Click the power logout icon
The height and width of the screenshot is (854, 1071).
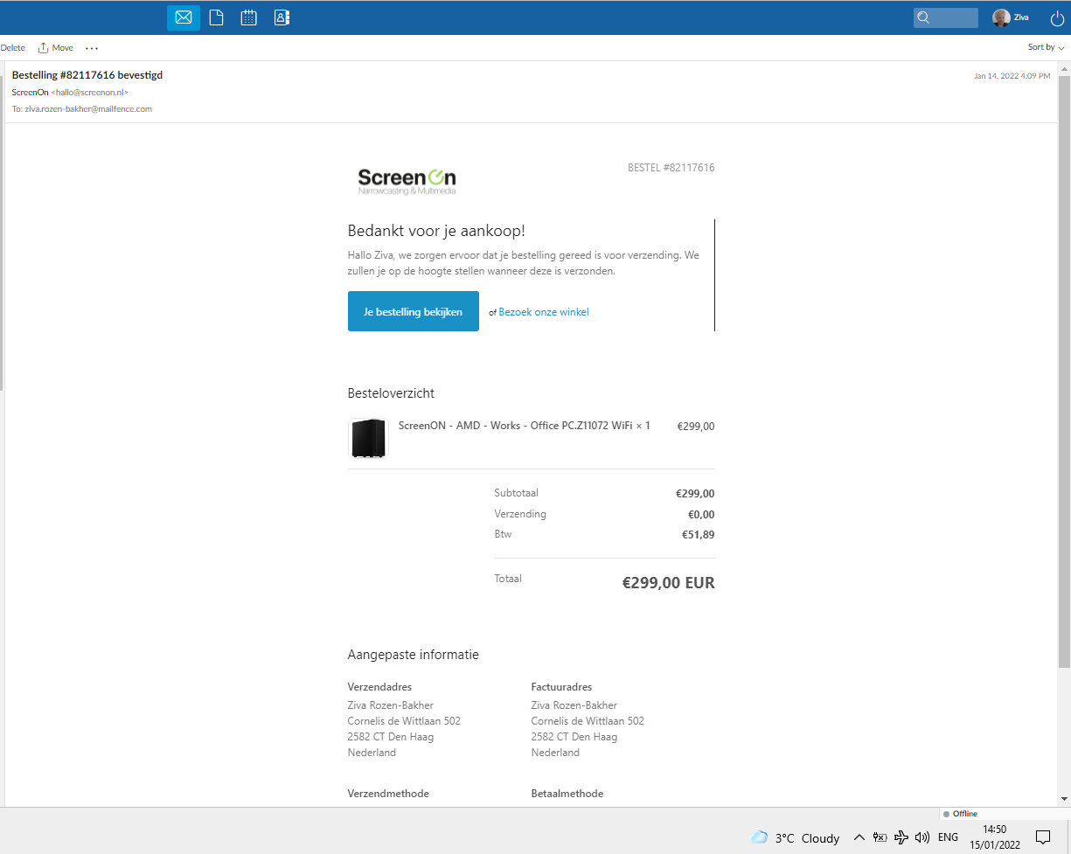click(x=1057, y=17)
